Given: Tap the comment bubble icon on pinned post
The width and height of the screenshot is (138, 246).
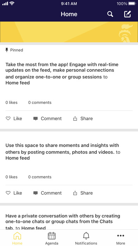Looking at the screenshot, I should (36, 119).
